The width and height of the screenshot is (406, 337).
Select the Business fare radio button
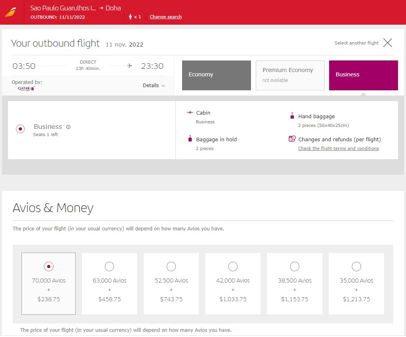click(x=20, y=129)
